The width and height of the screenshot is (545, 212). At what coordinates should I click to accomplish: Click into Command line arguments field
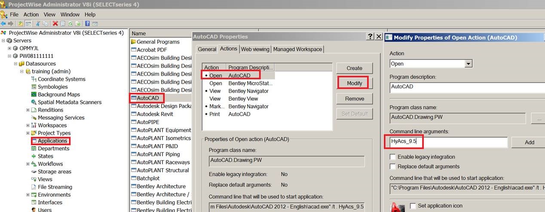tap(446, 142)
